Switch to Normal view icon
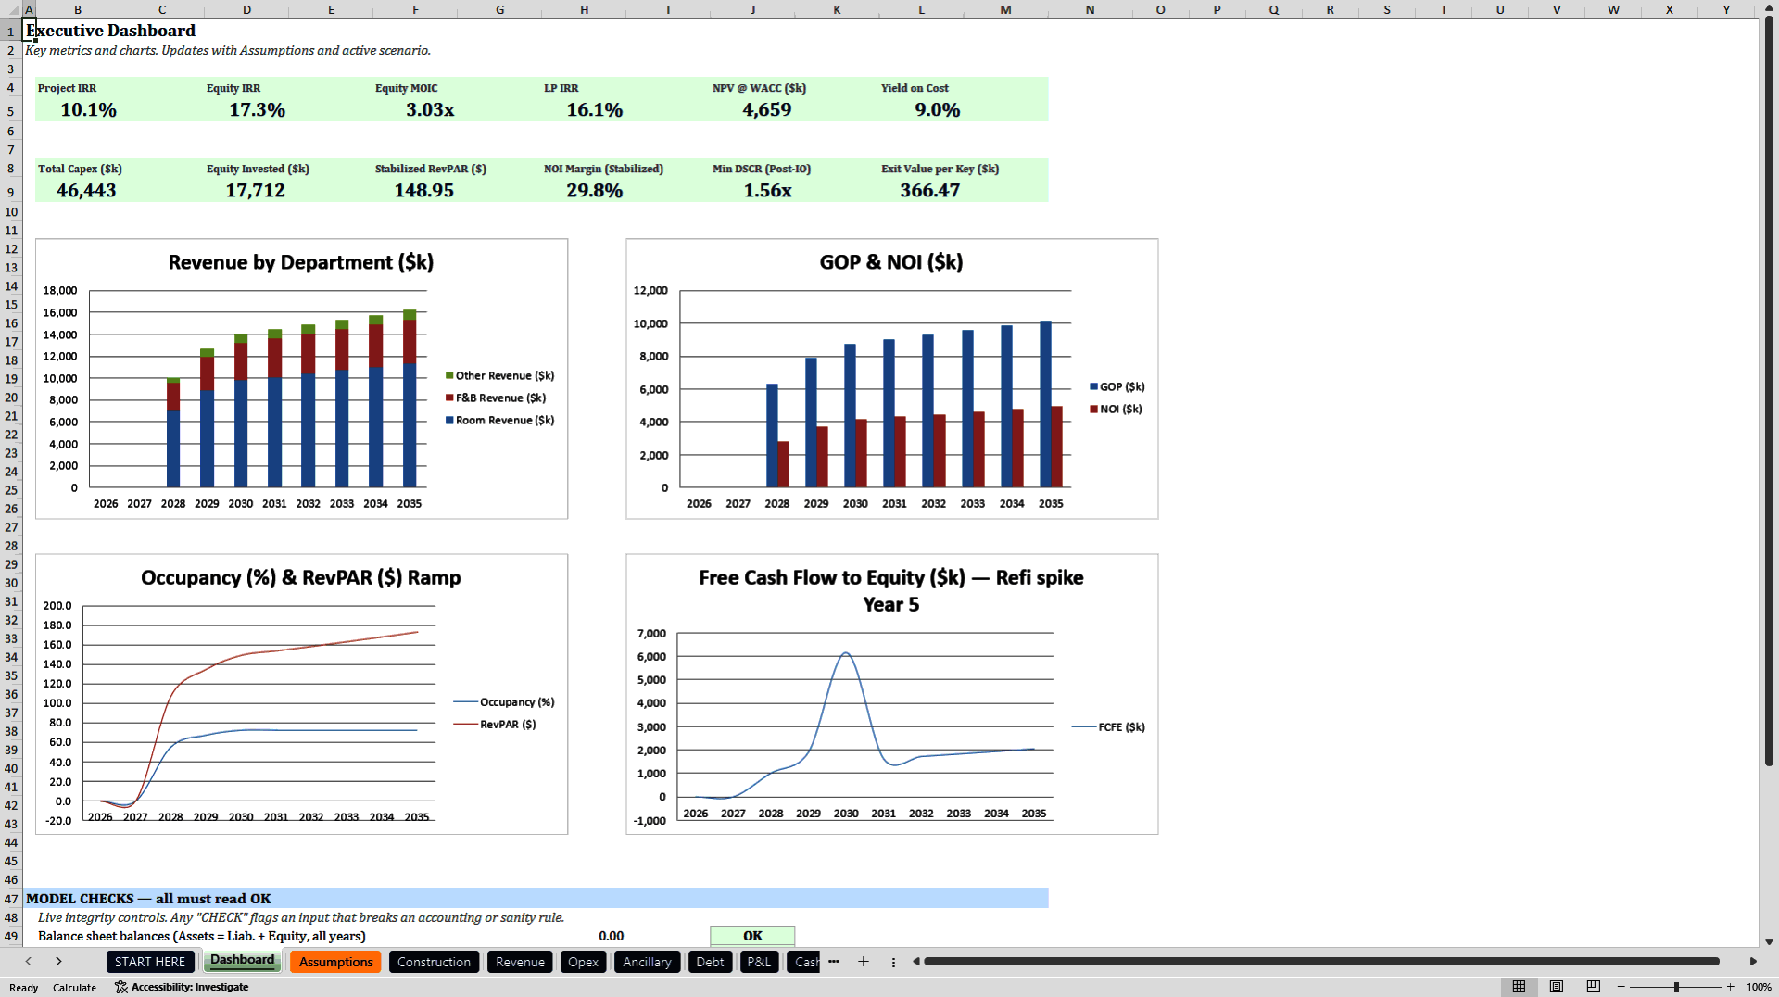The height and width of the screenshot is (997, 1779). point(1519,987)
